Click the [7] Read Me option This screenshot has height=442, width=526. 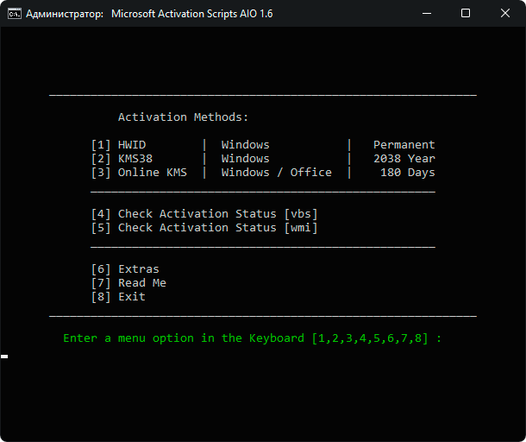click(x=128, y=283)
